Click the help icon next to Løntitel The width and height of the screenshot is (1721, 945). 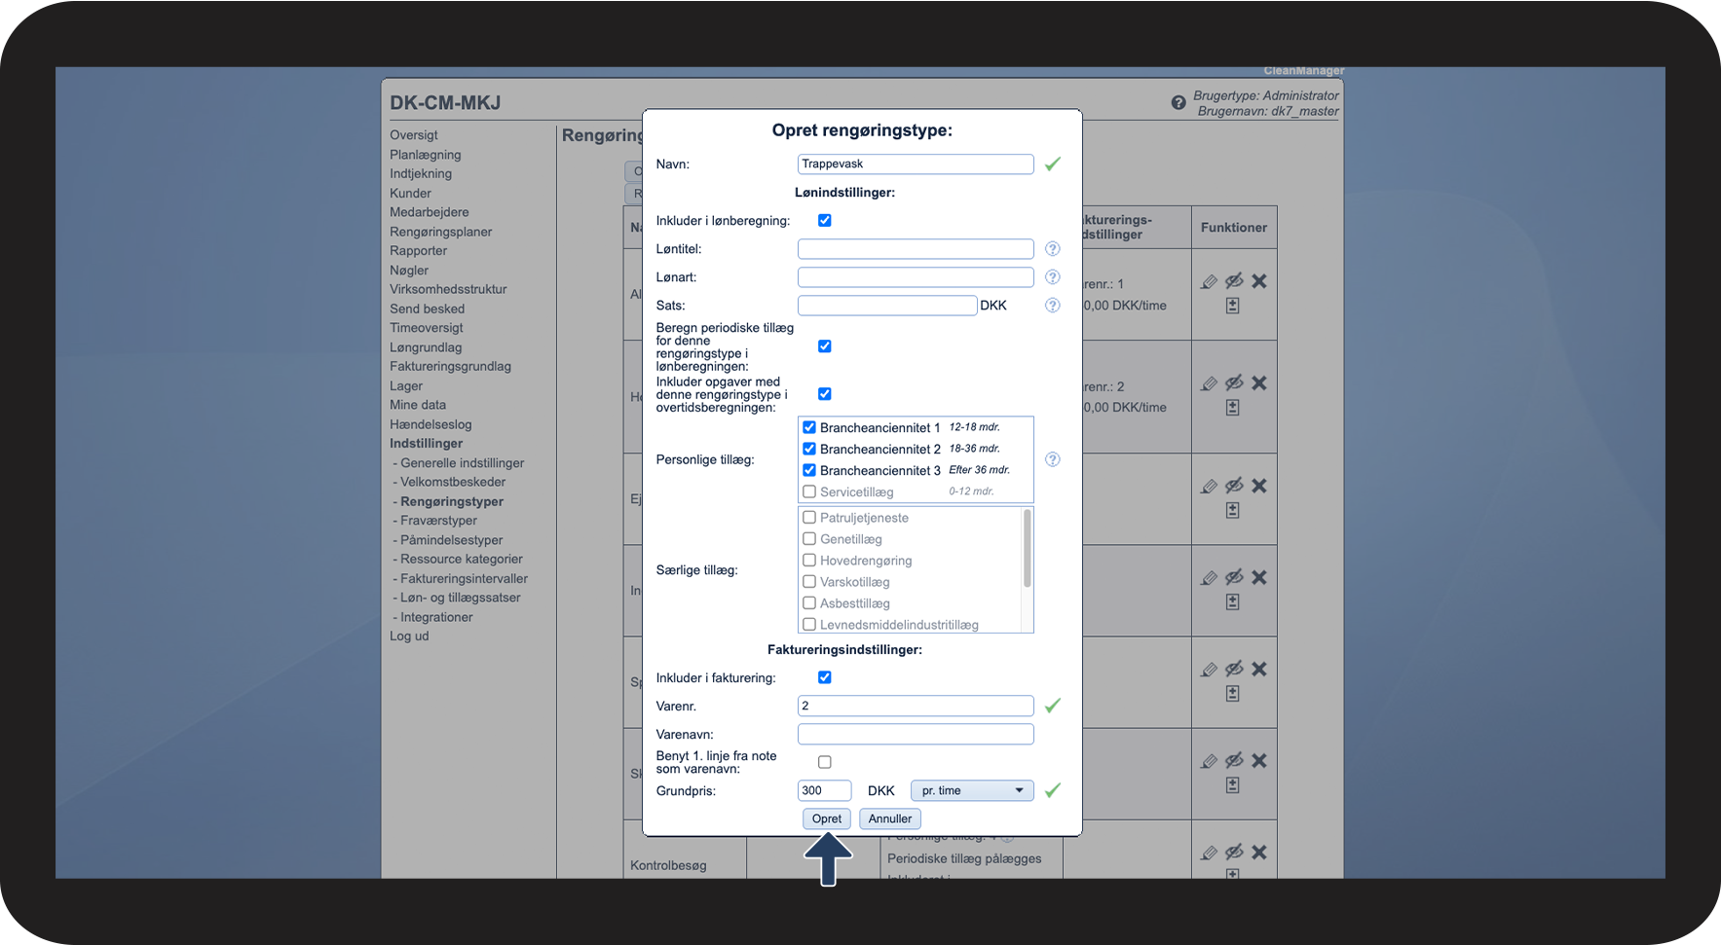click(1053, 249)
